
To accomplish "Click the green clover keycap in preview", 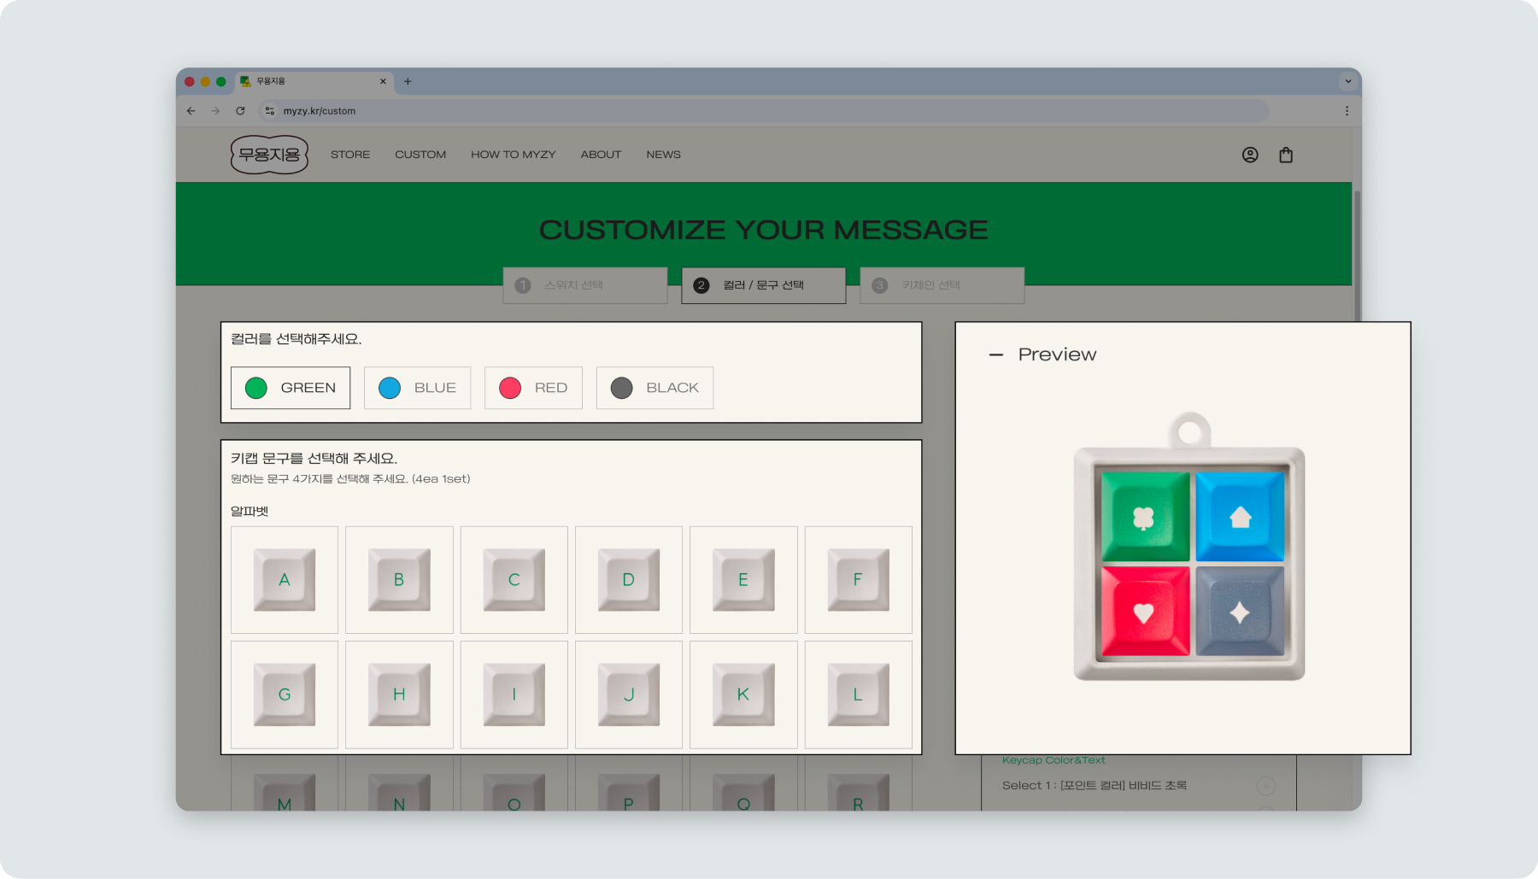I will click(x=1145, y=517).
